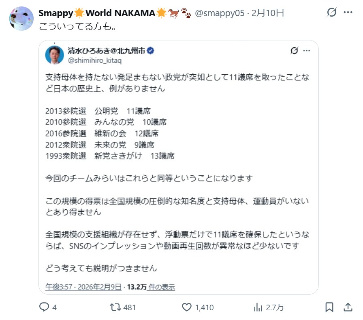
Task: Click the reply speech bubble icon
Action: (44, 307)
